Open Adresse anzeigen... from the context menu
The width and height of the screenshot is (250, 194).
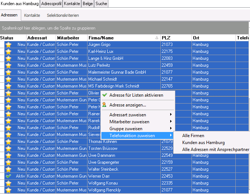tap(138, 105)
